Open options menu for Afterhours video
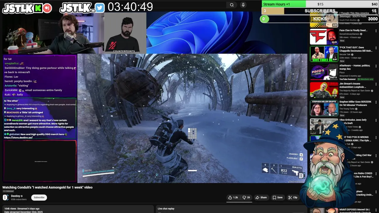379x213 pixels. [x=376, y=66]
